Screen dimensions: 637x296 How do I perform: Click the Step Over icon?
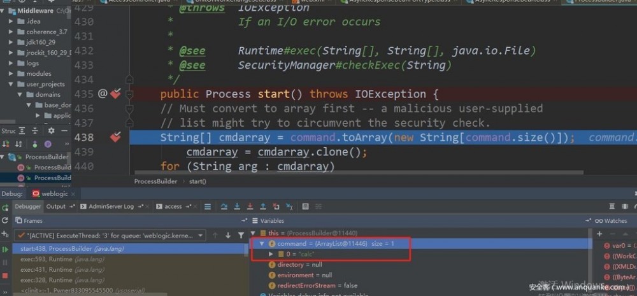point(224,207)
